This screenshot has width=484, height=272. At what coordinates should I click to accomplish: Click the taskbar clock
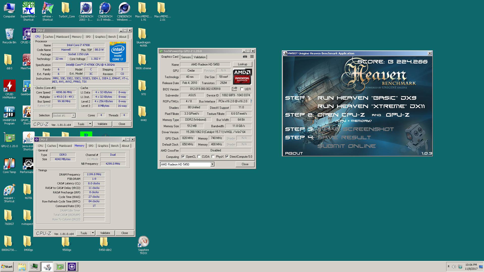[x=471, y=267]
